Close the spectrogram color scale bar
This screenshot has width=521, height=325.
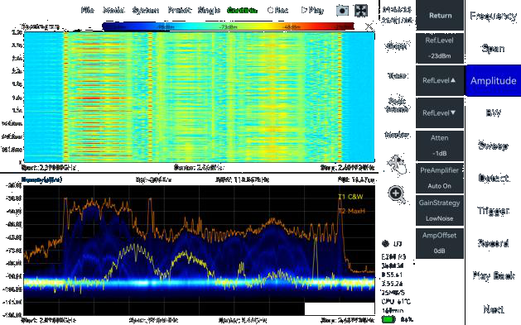tap(369, 26)
